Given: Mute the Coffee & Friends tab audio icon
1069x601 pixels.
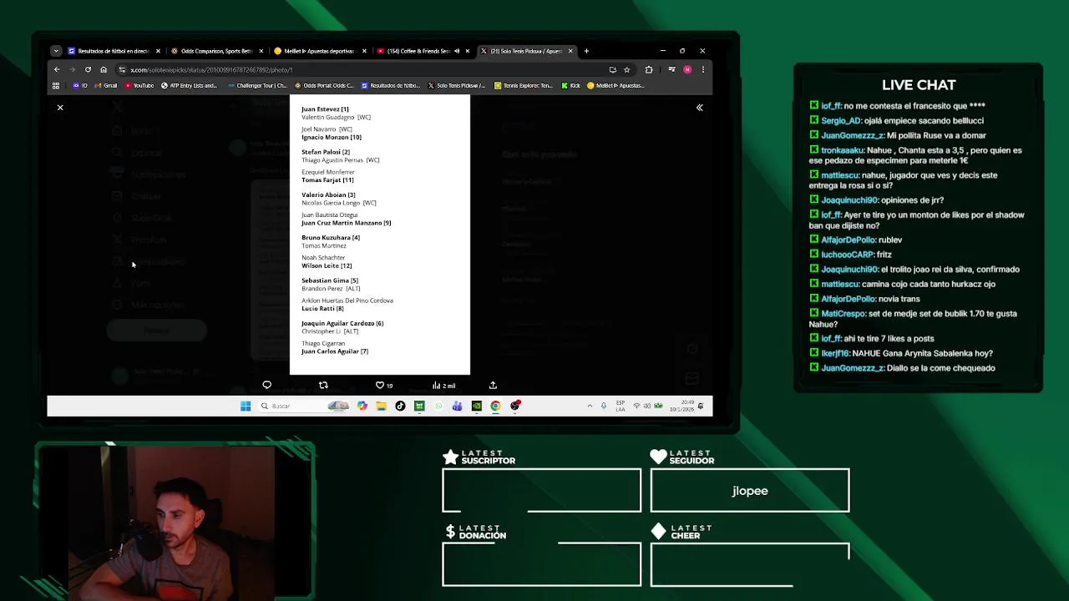Looking at the screenshot, I should pyautogui.click(x=456, y=51).
